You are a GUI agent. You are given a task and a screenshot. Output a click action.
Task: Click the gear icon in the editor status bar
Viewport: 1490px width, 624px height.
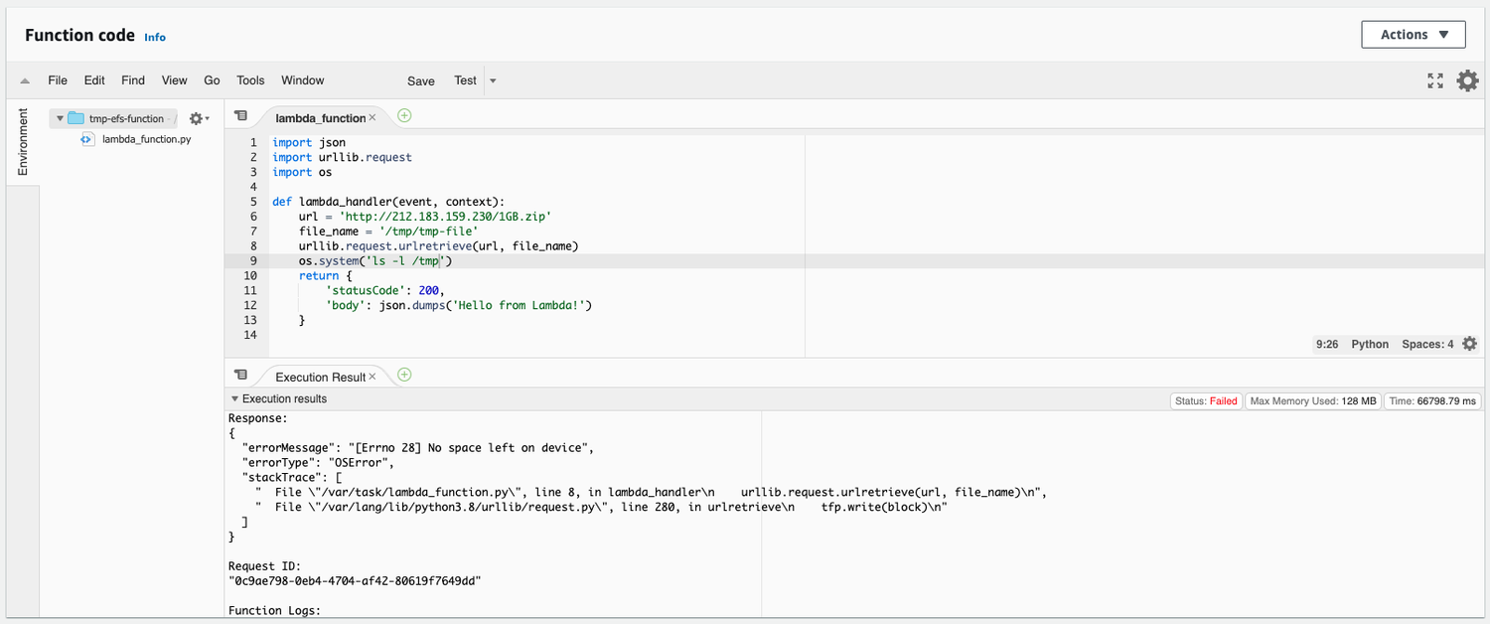click(1469, 344)
